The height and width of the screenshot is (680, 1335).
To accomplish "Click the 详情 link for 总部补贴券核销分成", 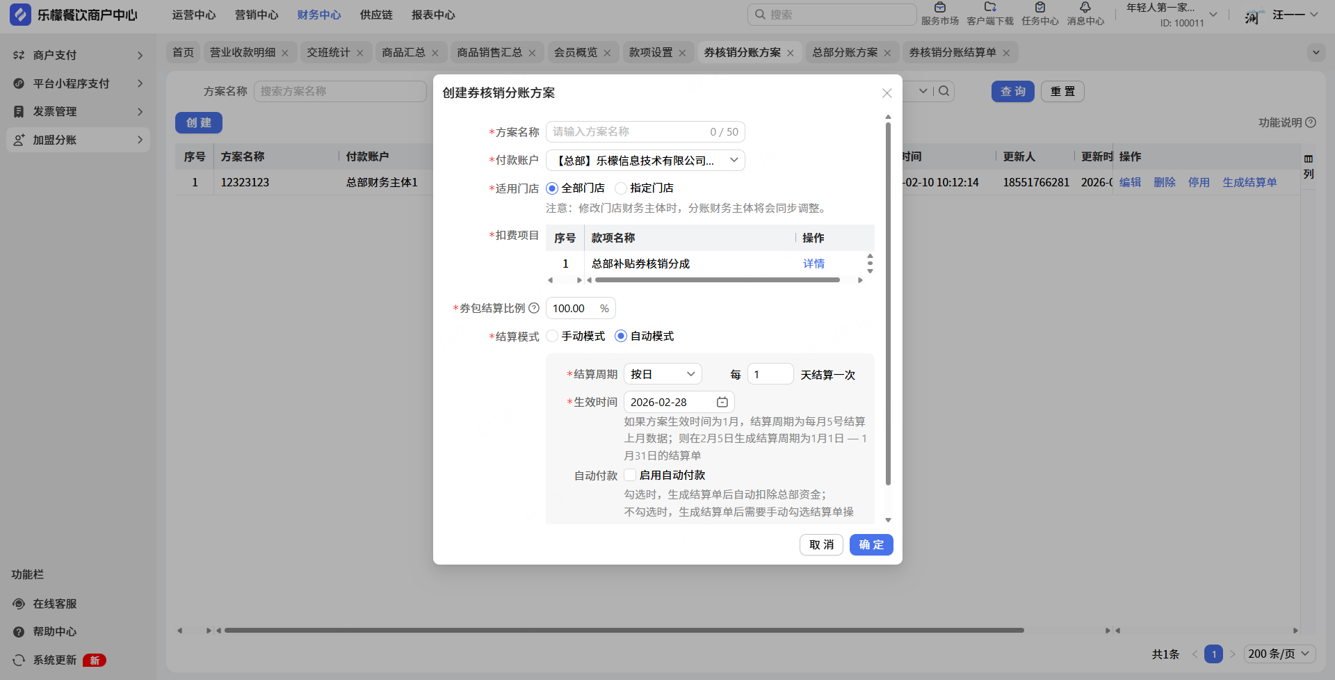I will pyautogui.click(x=814, y=264).
